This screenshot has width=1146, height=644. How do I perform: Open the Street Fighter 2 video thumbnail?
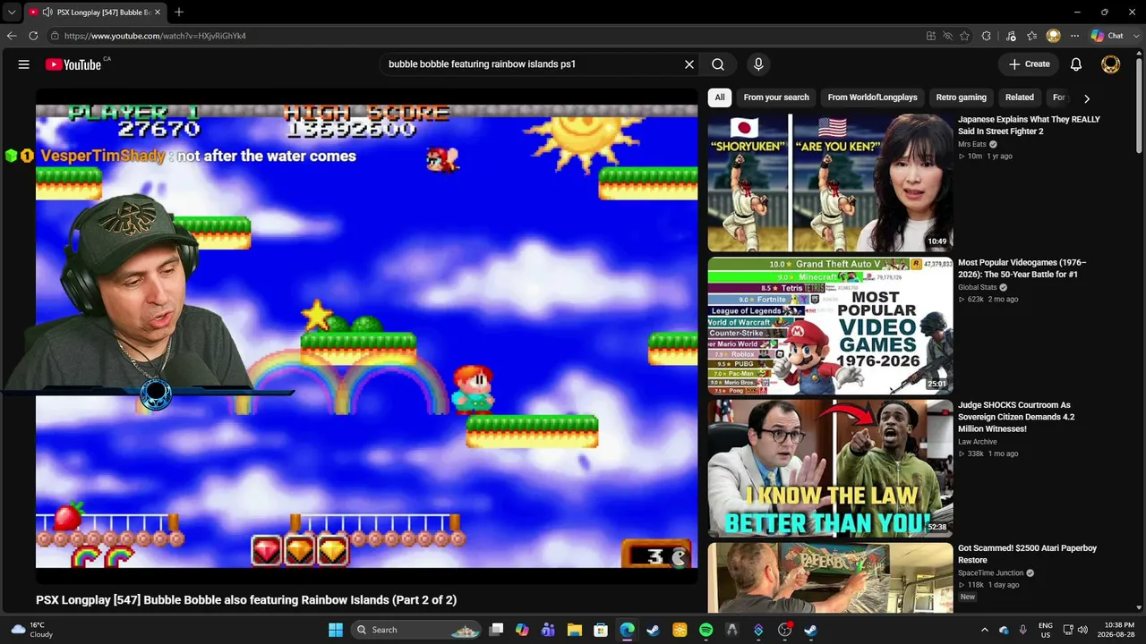coord(830,182)
